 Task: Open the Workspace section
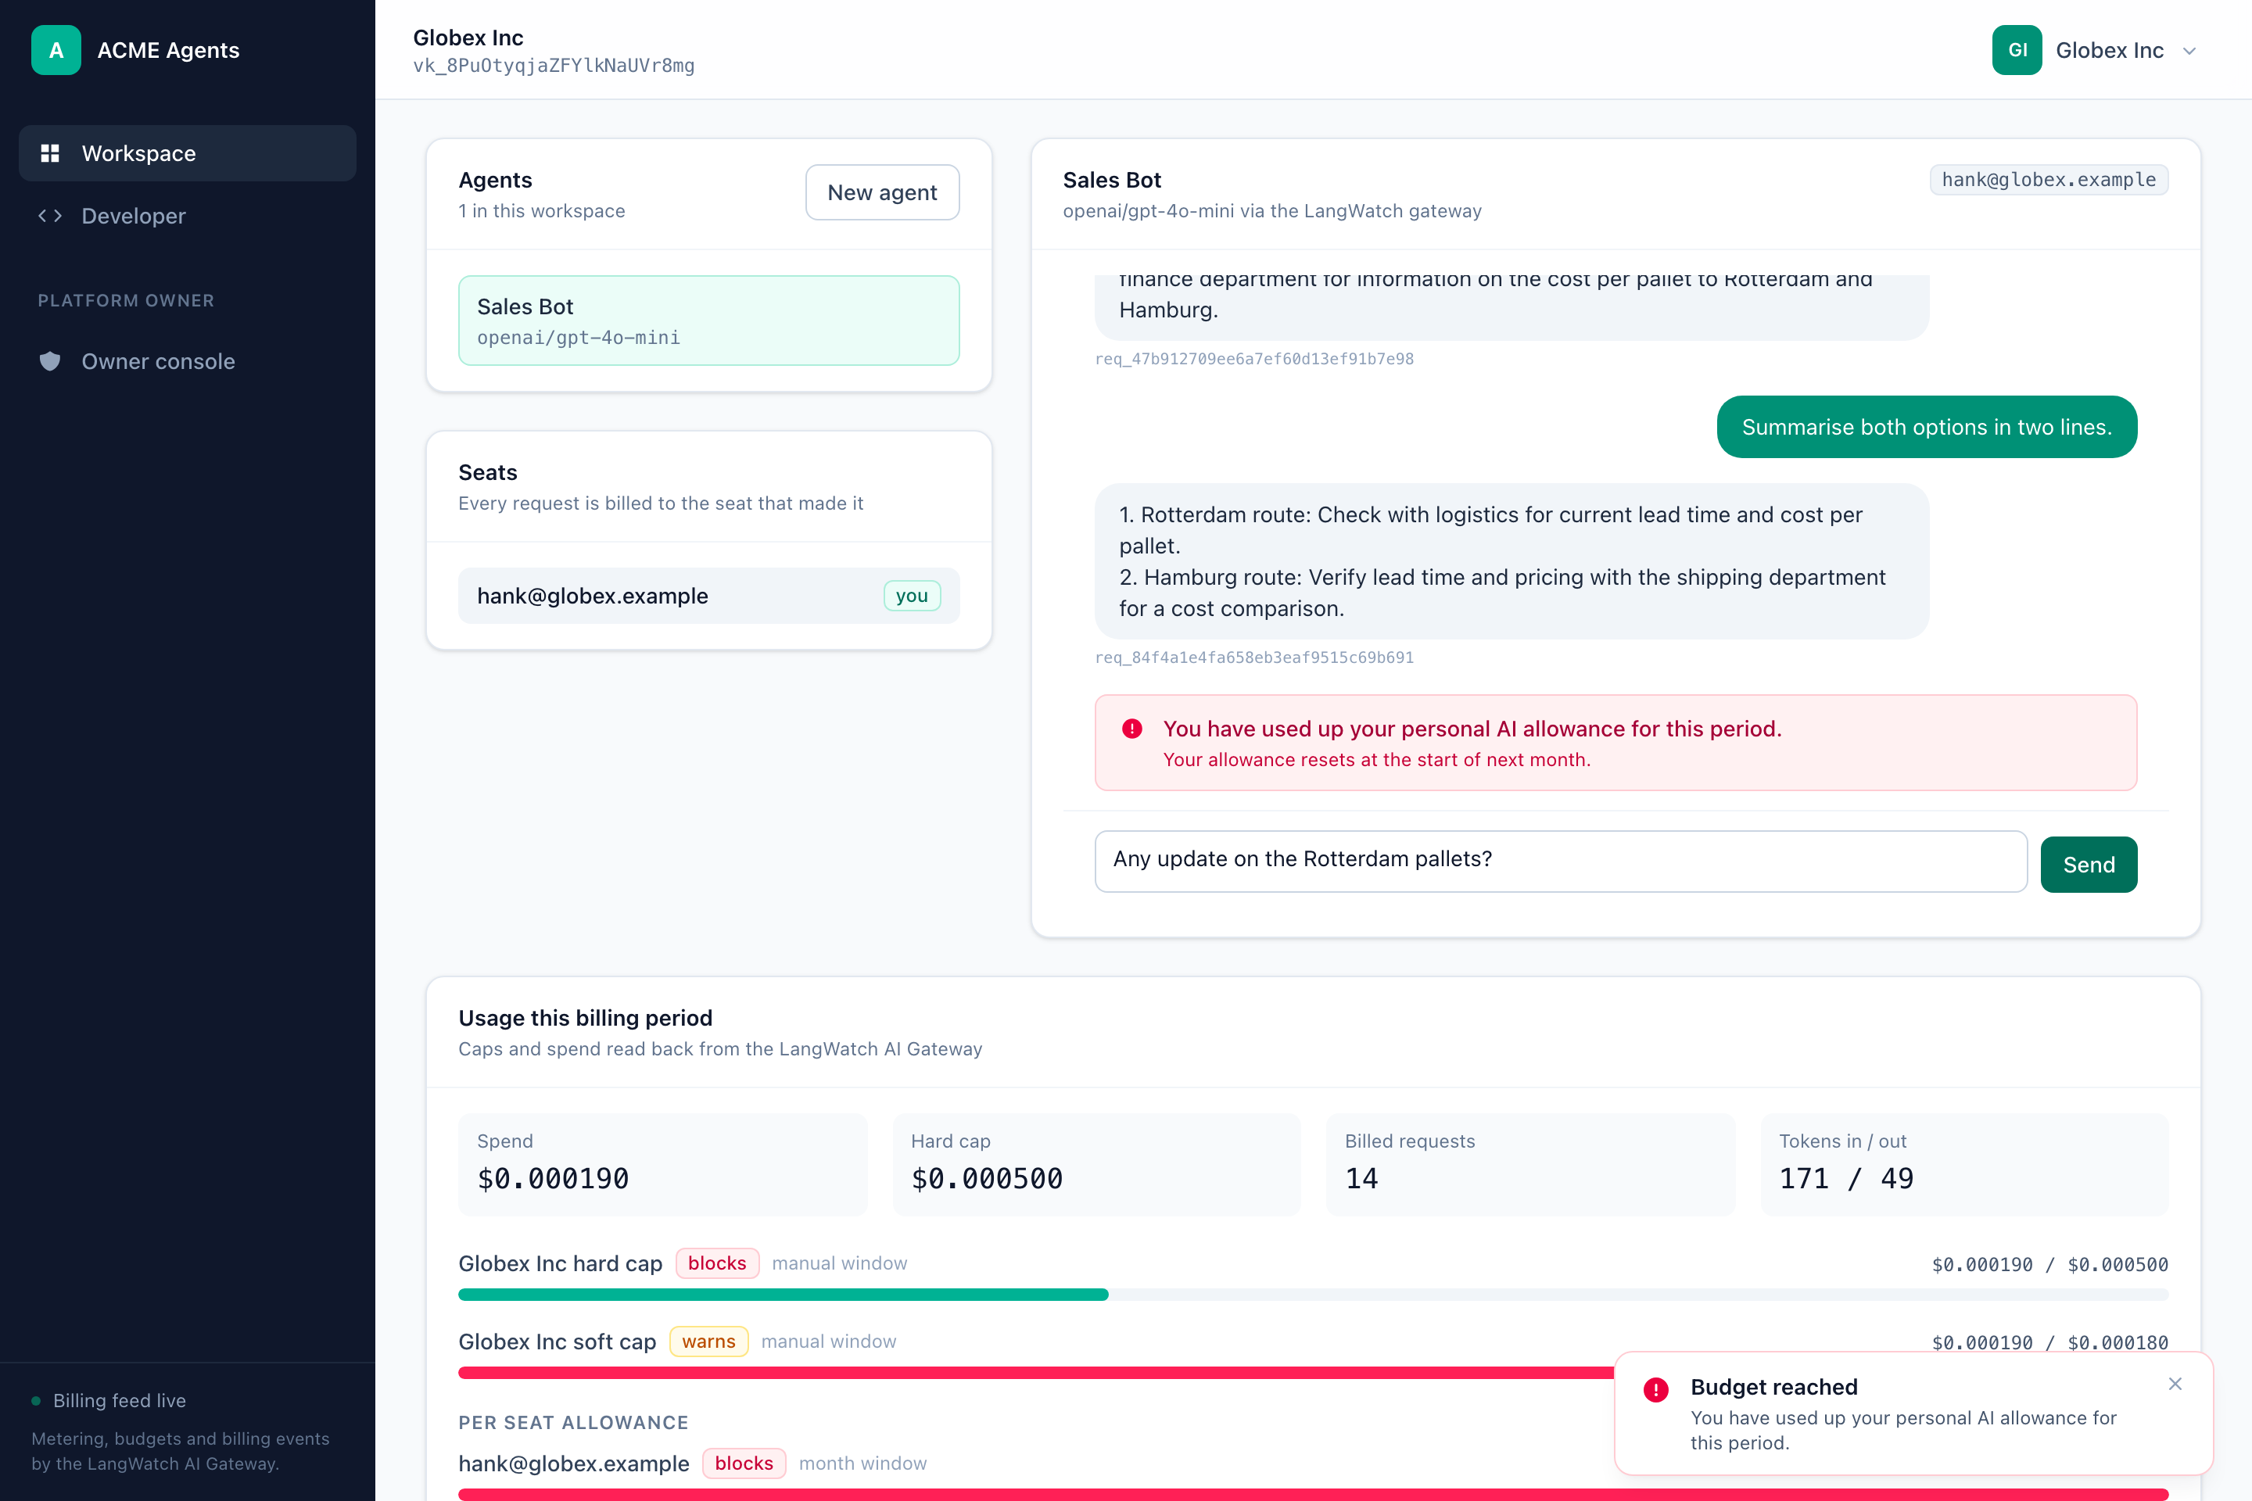188,153
